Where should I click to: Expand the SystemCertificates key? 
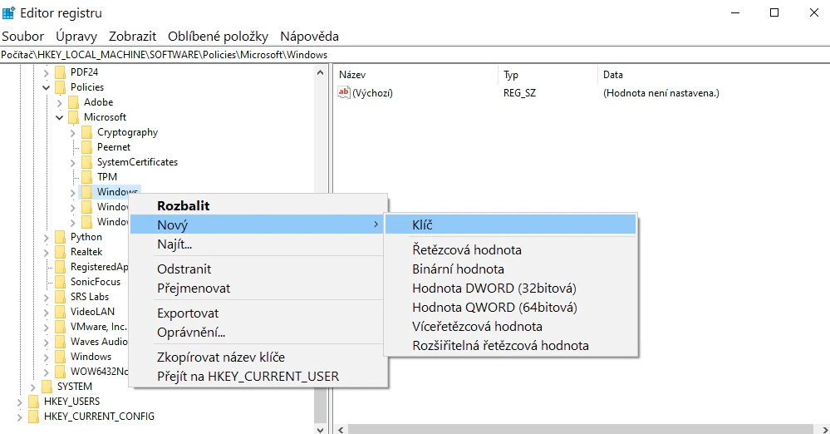tap(72, 162)
